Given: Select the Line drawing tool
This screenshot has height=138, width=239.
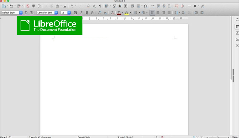Looking at the screenshot, I should click(x=189, y=6).
